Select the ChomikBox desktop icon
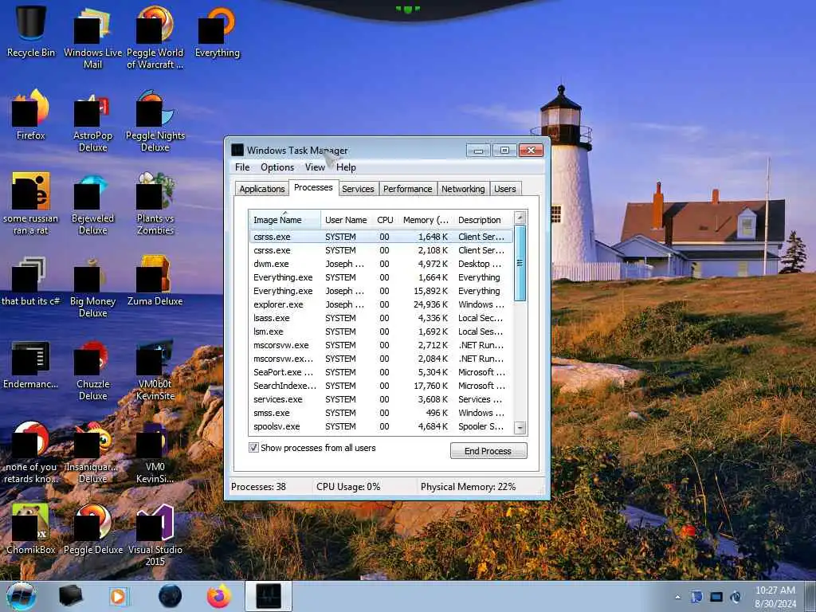 click(31, 529)
